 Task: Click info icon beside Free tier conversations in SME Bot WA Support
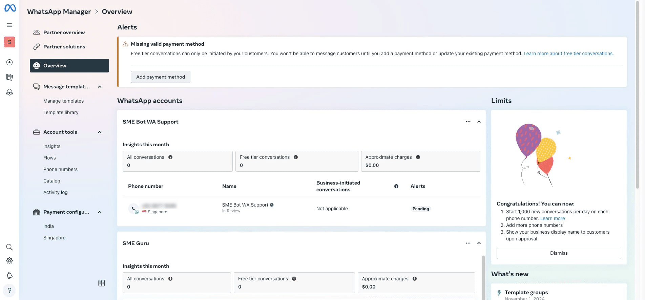[x=296, y=157]
